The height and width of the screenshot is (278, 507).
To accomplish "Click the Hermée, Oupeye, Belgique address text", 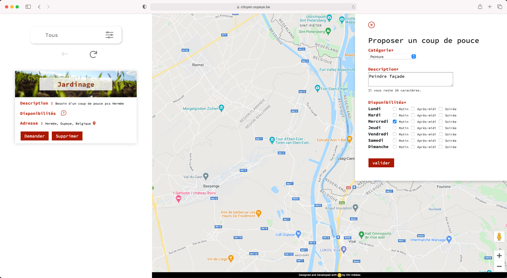I will point(68,124).
